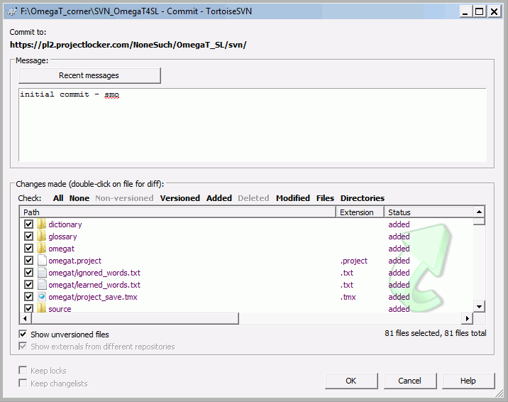
Task: Uncheck the source folder checkbox
Action: 29,308
